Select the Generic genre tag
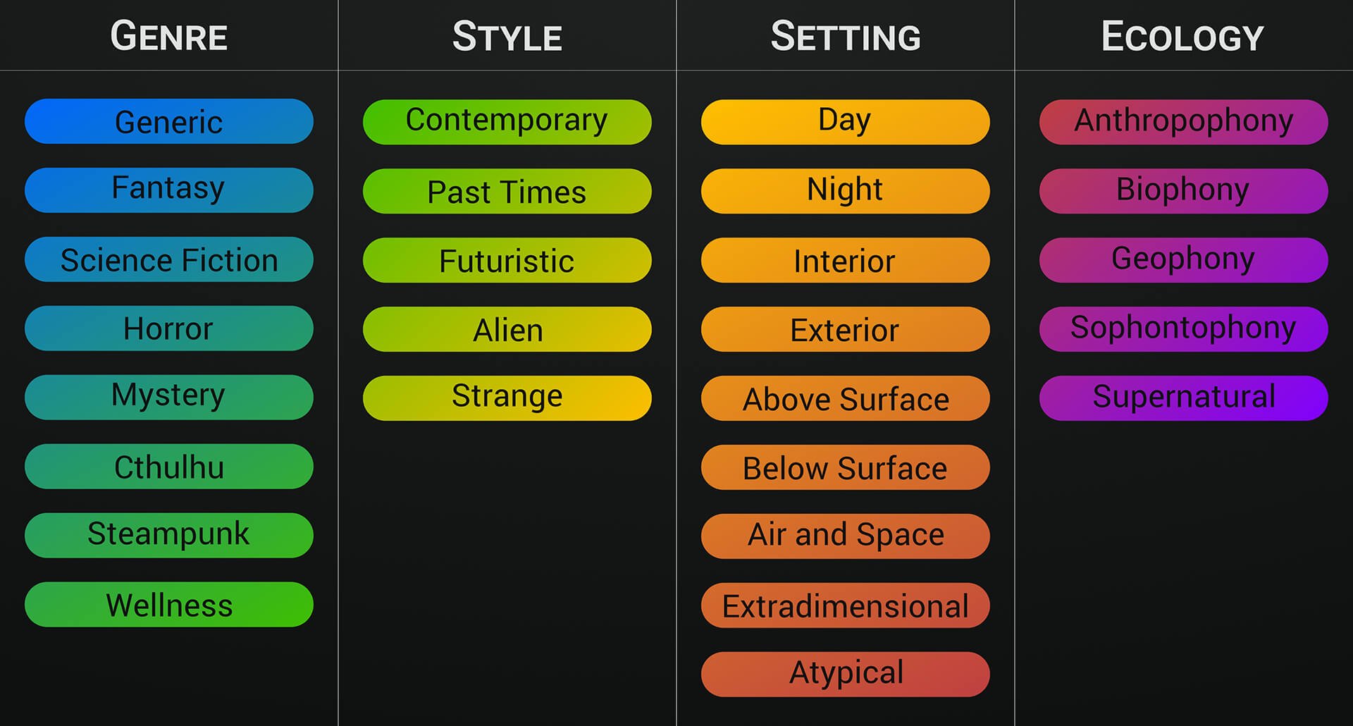 (169, 121)
